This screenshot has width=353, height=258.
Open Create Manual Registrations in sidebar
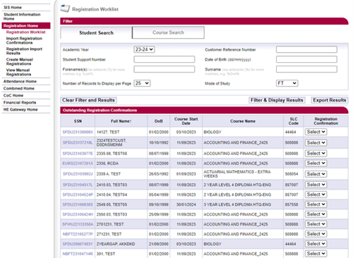click(x=20, y=61)
